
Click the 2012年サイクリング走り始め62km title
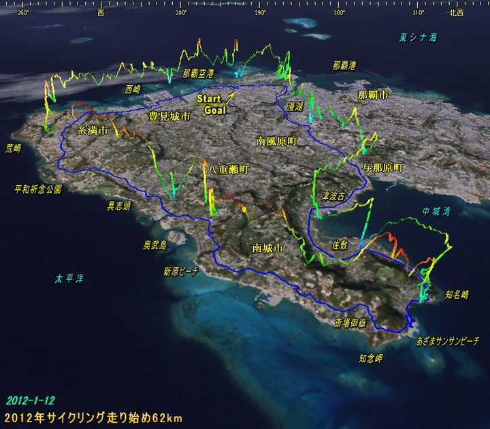93,417
